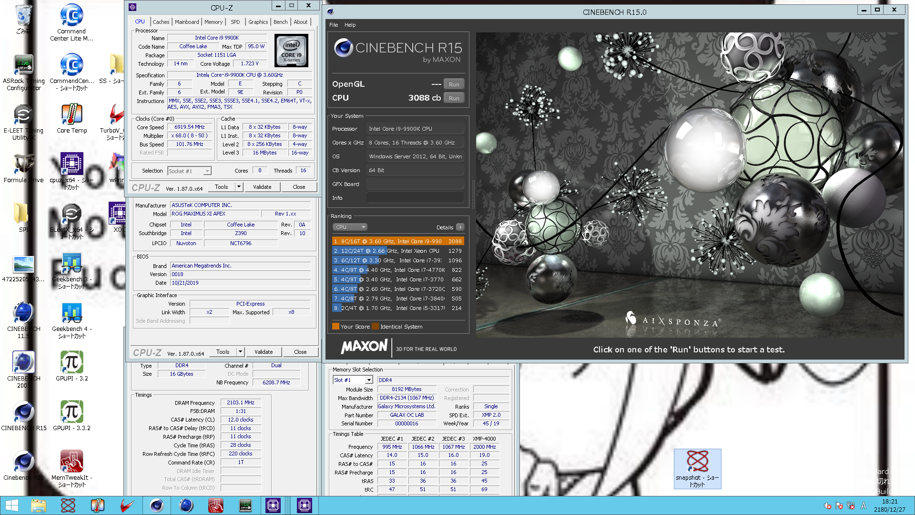The width and height of the screenshot is (915, 515).
Task: Open MemTweakIt from the taskbar
Action: [215, 505]
